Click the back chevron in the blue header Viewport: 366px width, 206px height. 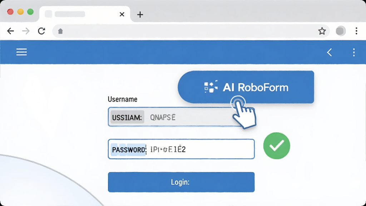[x=329, y=52]
